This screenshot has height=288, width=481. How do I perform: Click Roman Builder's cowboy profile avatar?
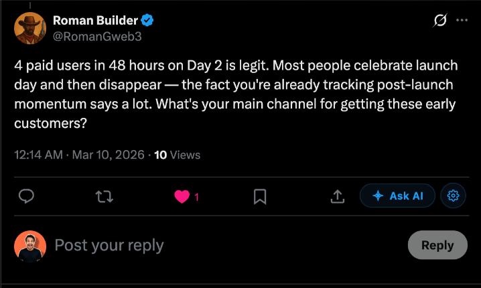(x=30, y=28)
